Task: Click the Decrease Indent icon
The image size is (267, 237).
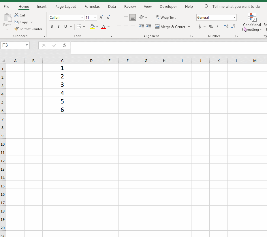Action: pyautogui.click(x=142, y=27)
